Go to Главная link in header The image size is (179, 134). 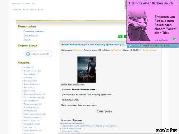tap(16, 9)
